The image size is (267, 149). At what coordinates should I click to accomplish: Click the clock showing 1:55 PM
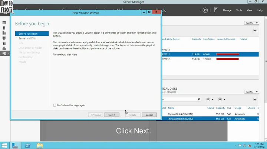click(259, 144)
